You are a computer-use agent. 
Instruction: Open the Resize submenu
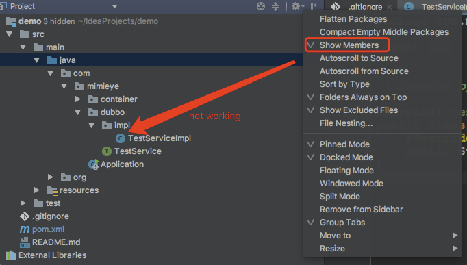(x=383, y=249)
